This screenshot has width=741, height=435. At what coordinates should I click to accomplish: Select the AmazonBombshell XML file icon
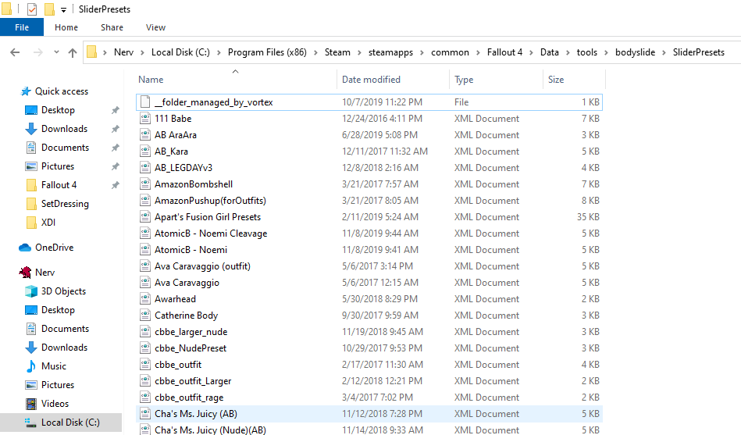145,184
